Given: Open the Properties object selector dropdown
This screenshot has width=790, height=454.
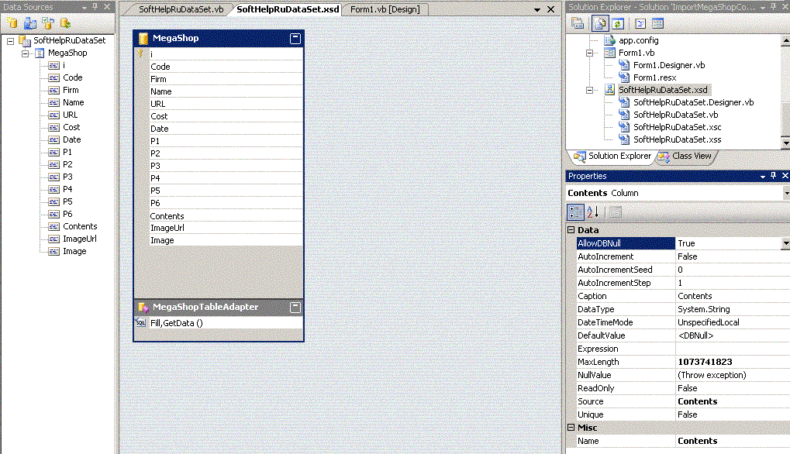Looking at the screenshot, I should point(786,193).
